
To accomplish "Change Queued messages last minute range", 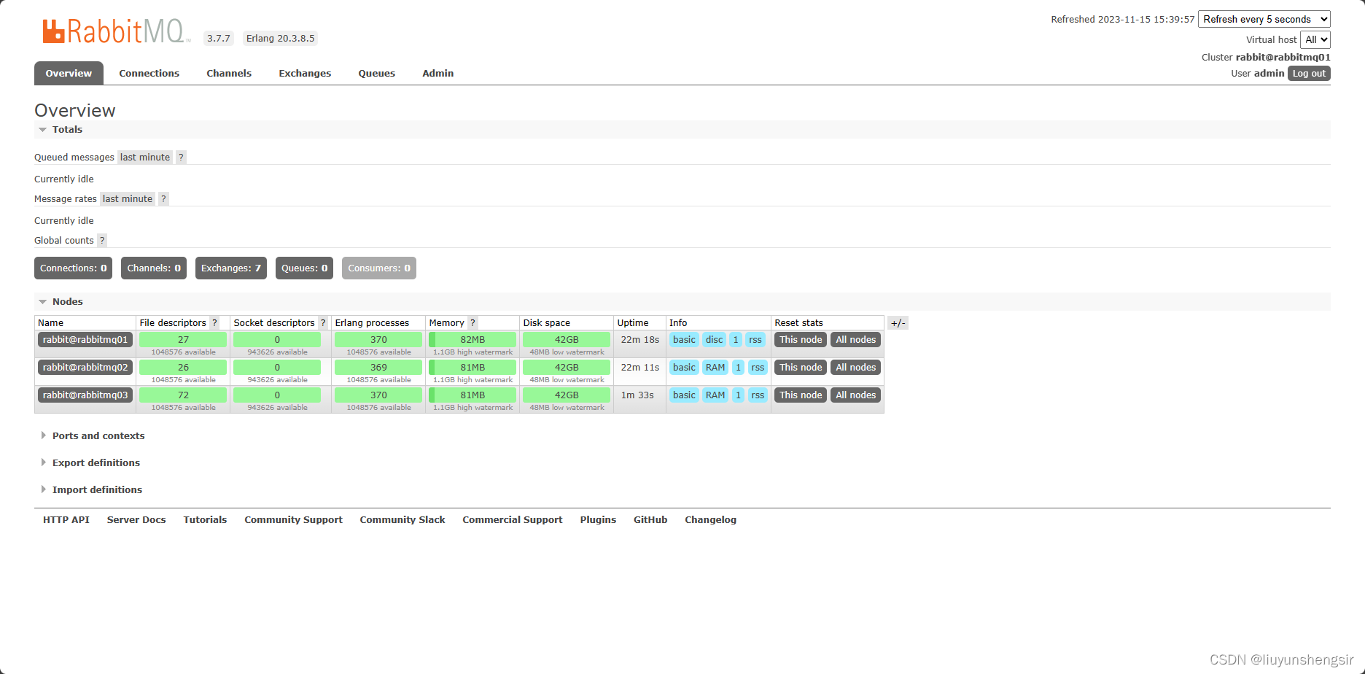I will tap(145, 157).
